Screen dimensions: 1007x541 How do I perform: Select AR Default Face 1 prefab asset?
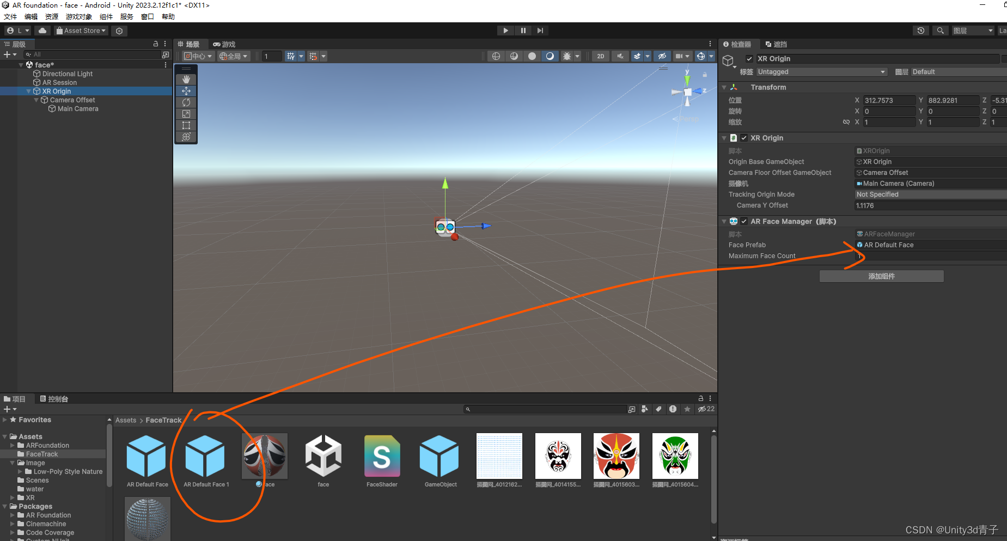(205, 461)
